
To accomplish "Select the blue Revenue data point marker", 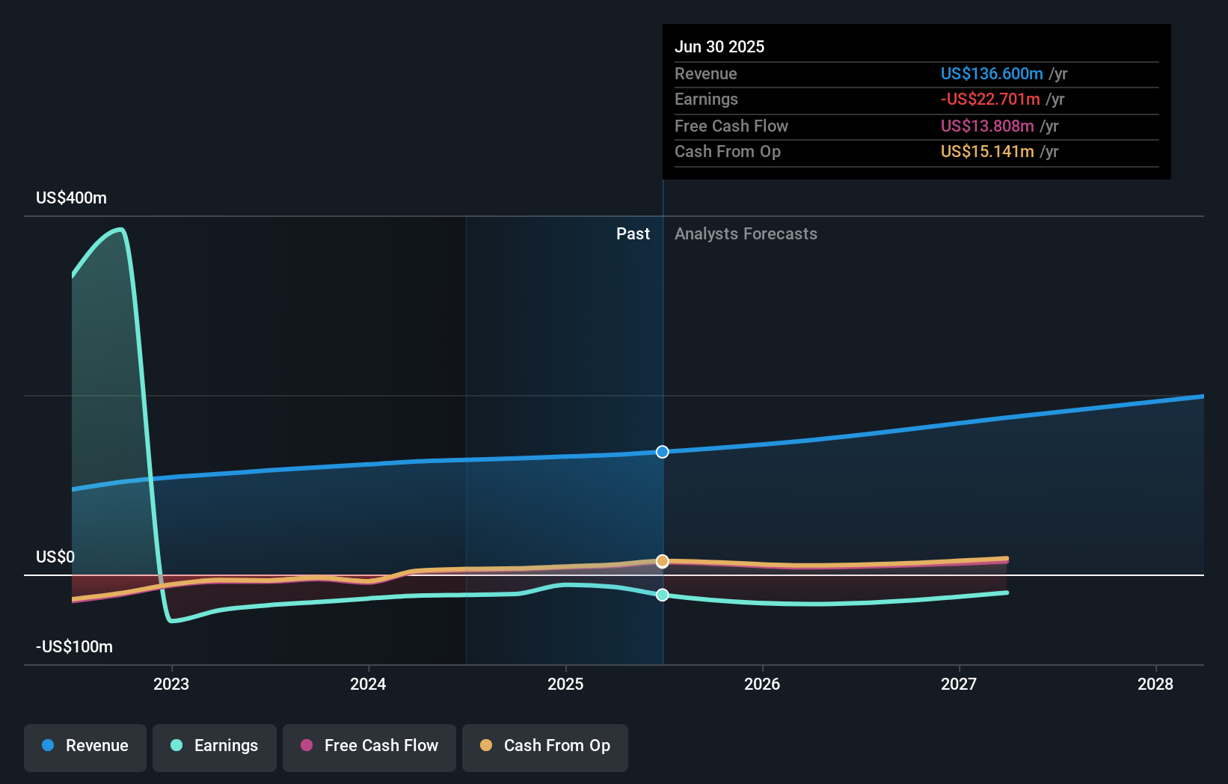I will (663, 451).
